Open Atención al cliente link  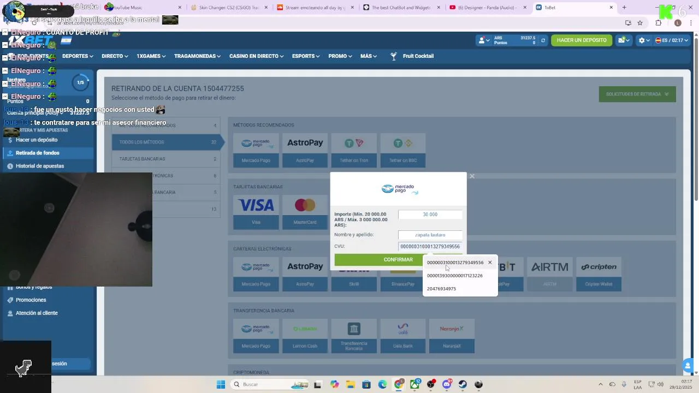tap(37, 313)
